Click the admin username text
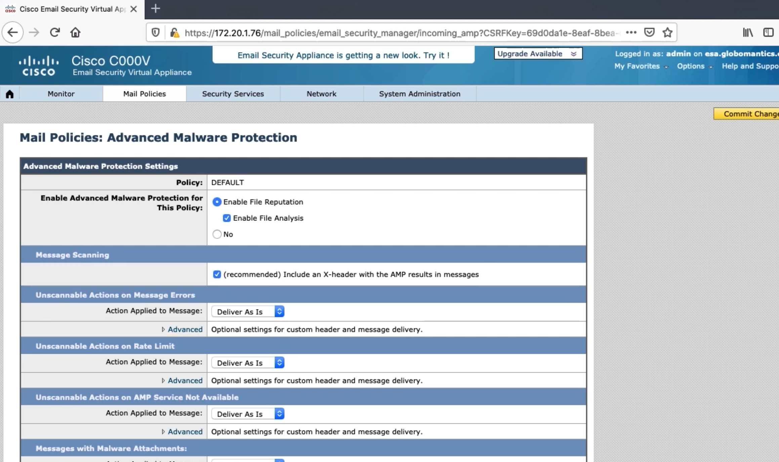This screenshot has width=779, height=462. [x=679, y=54]
